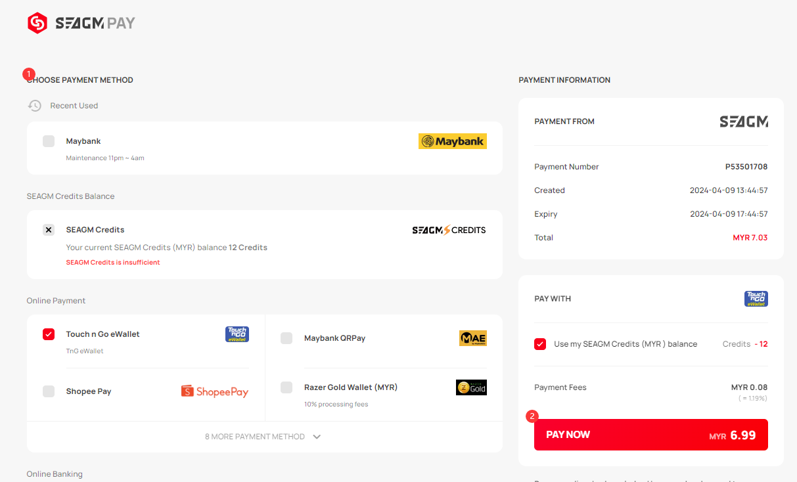This screenshot has width=797, height=482.
Task: Click the Expiry time 2024-04-09 17:44:57
Action: click(x=729, y=214)
